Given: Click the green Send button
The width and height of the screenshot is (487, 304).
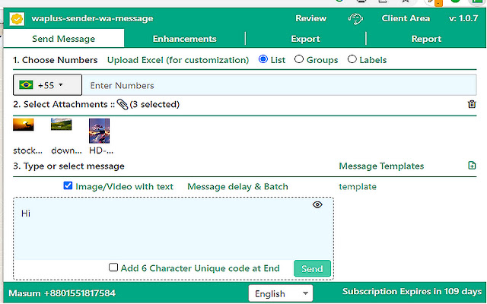Looking at the screenshot, I should pos(312,268).
